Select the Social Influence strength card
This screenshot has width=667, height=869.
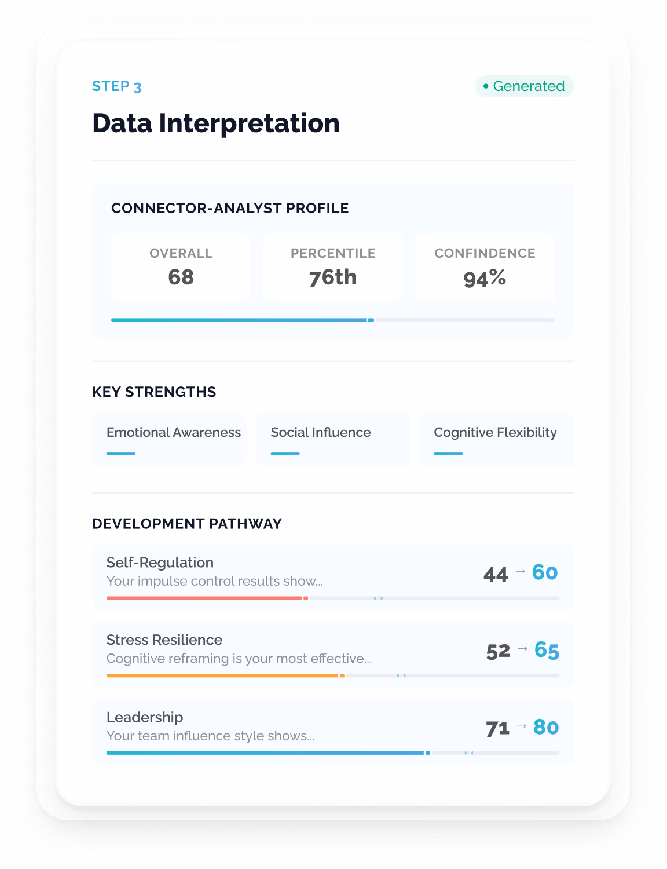click(333, 439)
